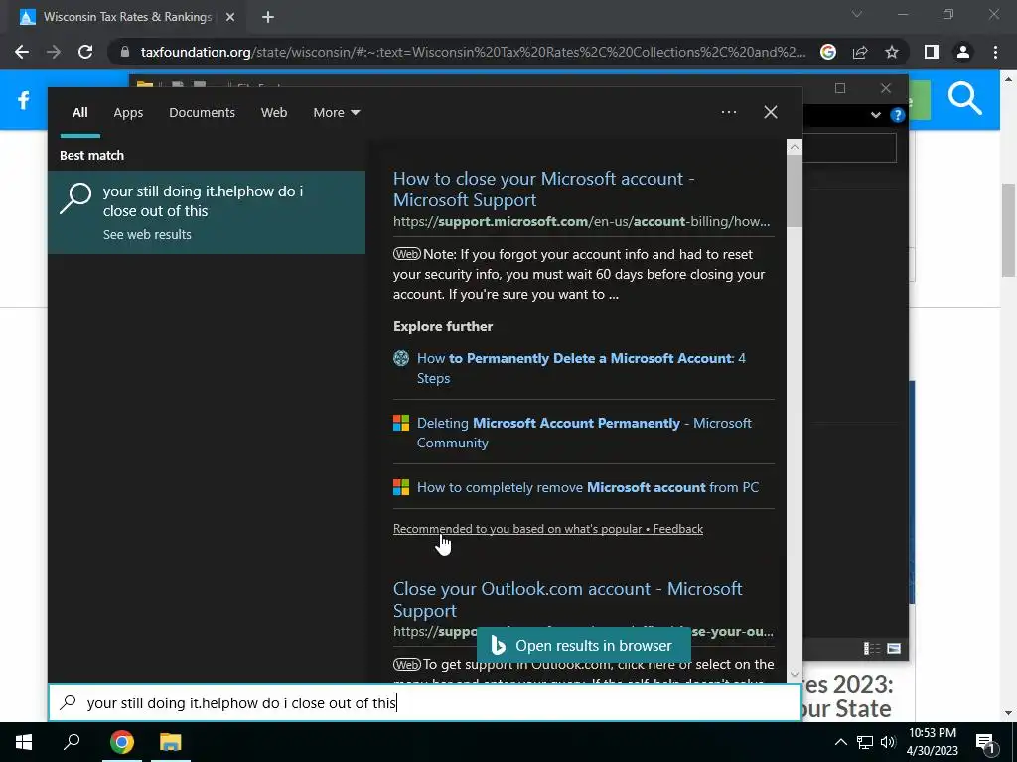The width and height of the screenshot is (1017, 762).
Task: Open 'How to Permanently Delete a Microsoft Account' link
Action: (x=581, y=368)
